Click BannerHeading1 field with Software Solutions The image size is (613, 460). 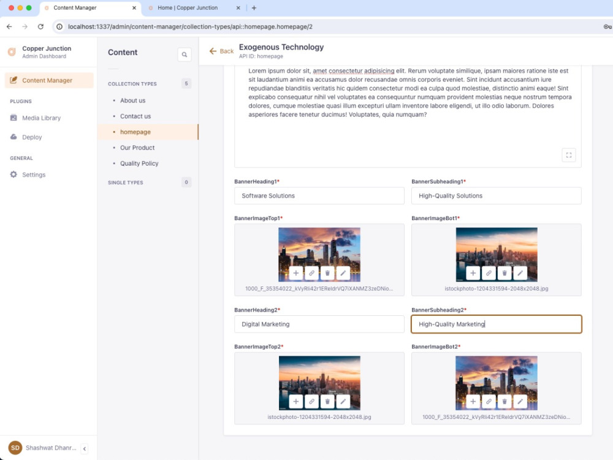tap(319, 196)
